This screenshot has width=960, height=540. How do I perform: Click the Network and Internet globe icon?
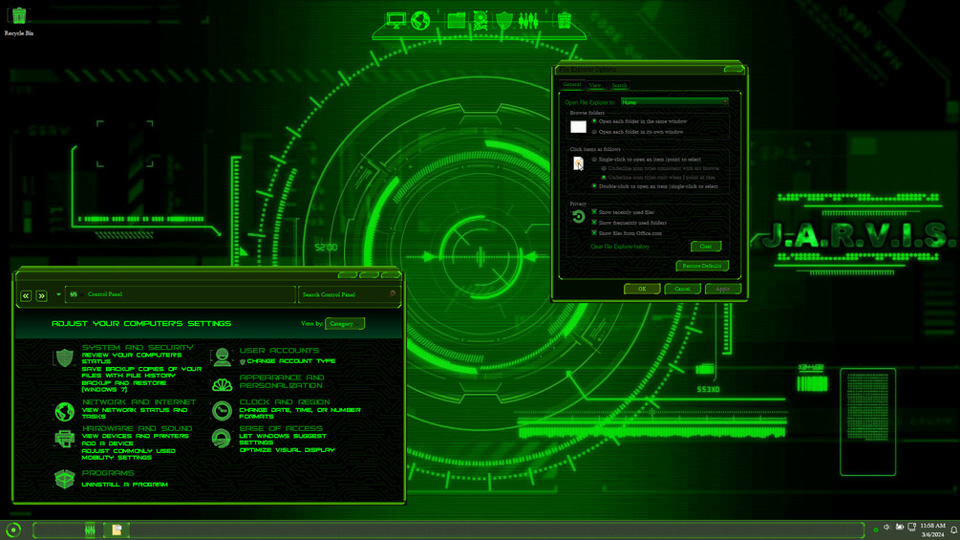[x=64, y=411]
